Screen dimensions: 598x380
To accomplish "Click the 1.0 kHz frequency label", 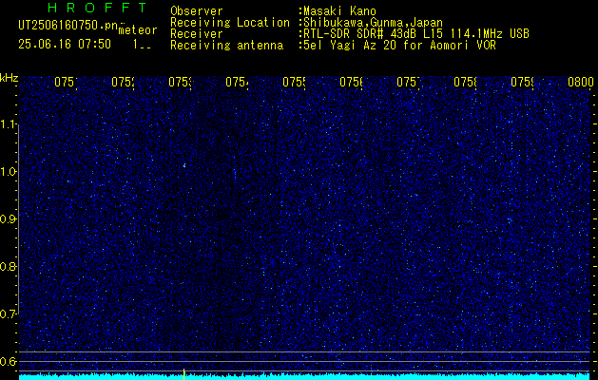I will 9,172.
